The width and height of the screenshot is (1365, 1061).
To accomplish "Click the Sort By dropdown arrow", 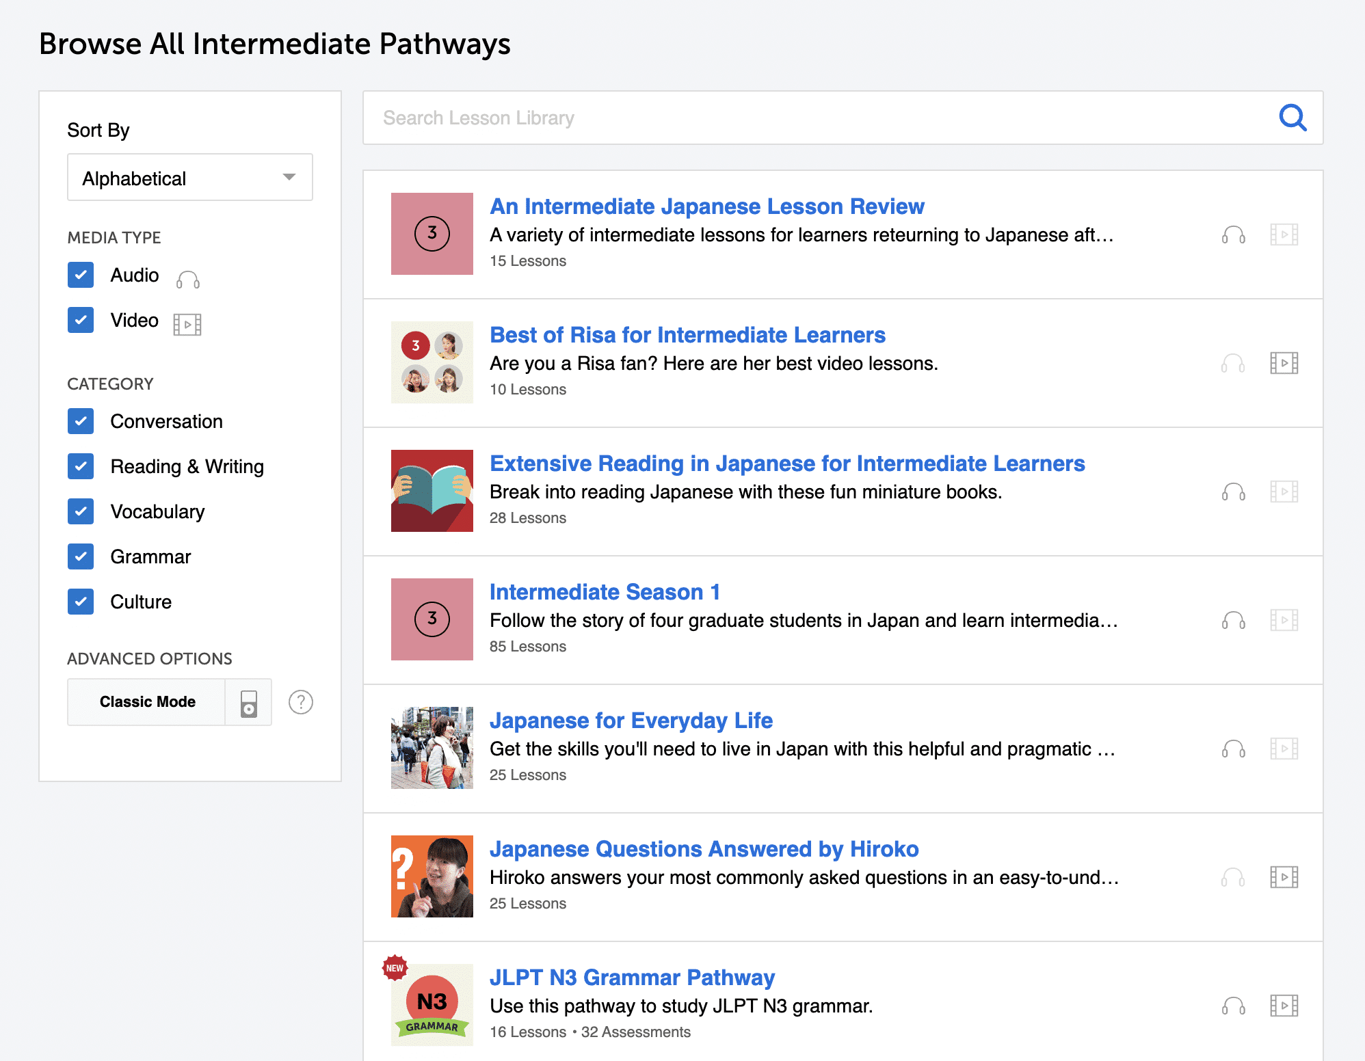I will point(289,178).
